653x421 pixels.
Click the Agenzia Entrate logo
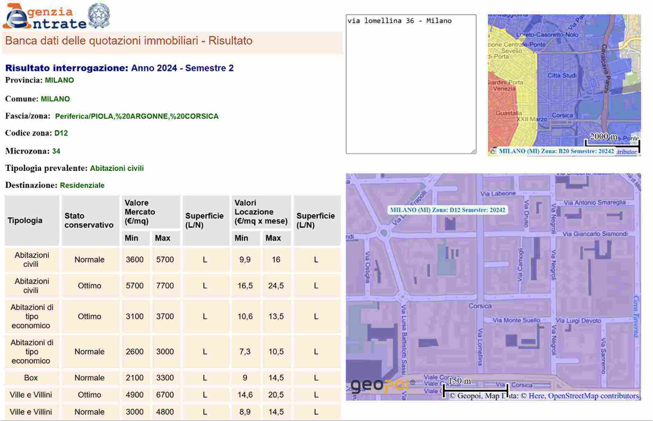point(44,17)
